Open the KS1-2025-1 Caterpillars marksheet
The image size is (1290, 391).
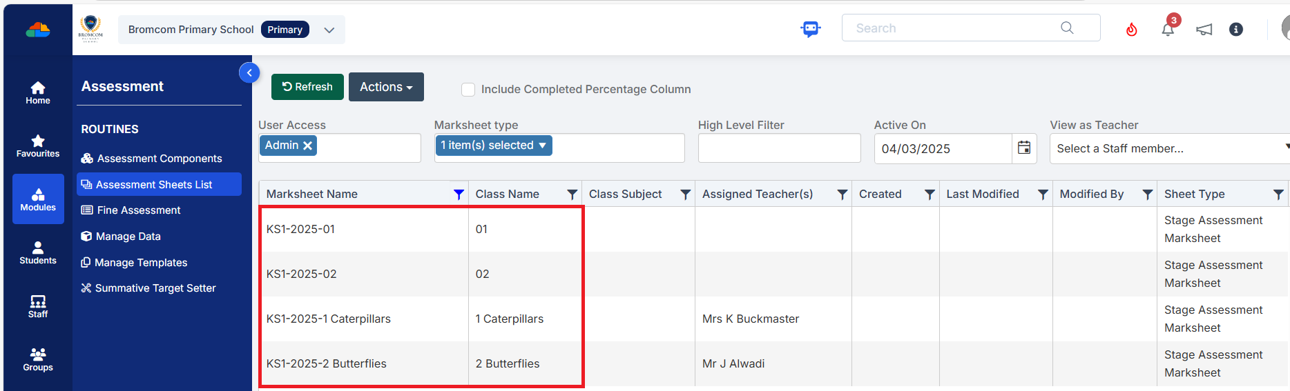click(329, 319)
